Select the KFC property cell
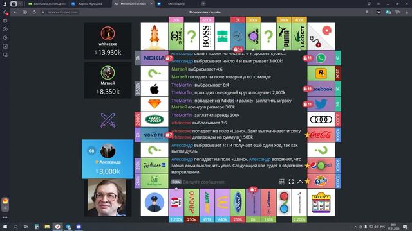The width and height of the screenshot is (412, 231). click(176, 203)
